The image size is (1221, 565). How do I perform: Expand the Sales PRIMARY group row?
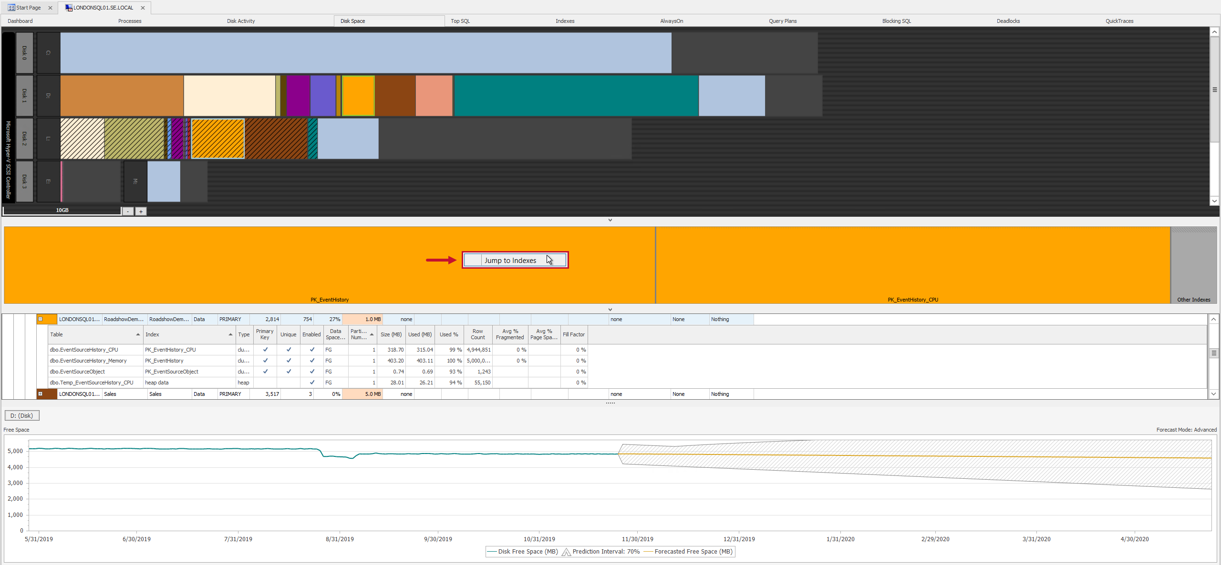point(40,394)
